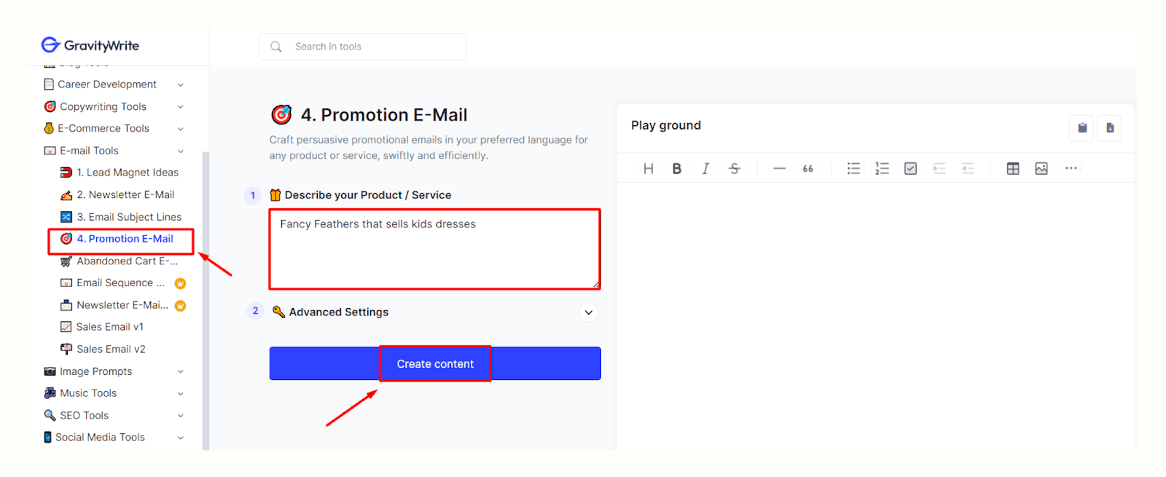Toggle bold formatting in editor
Viewport: 1166px width, 477px height.
pos(677,169)
